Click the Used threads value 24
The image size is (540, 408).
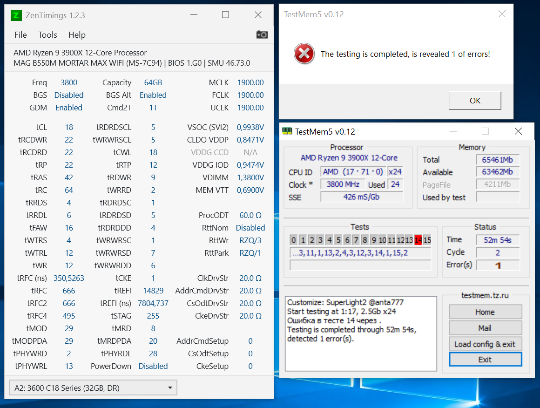tap(395, 184)
